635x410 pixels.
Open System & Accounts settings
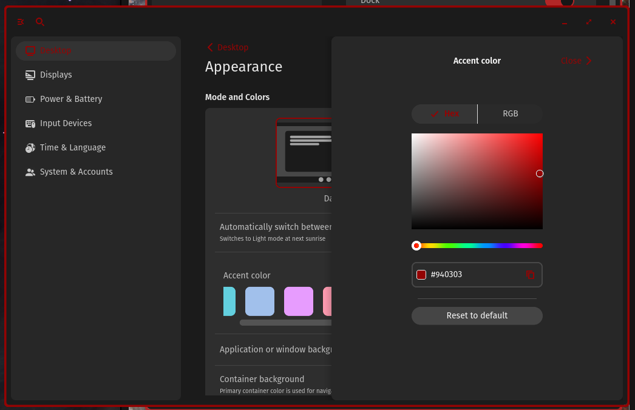pos(96,172)
